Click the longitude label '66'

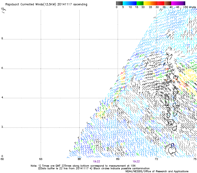point(79,159)
